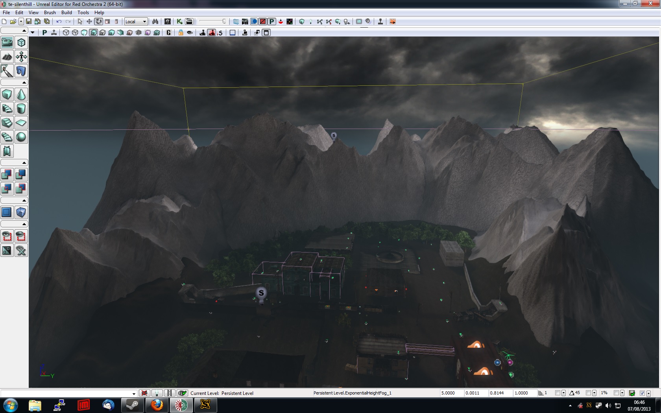The image size is (661, 413).
Task: Expand the recent files dropdown arrow
Action: point(21,22)
